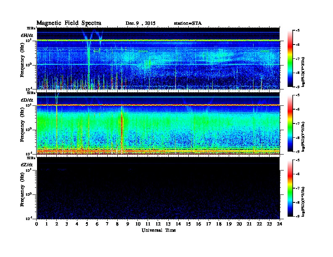This screenshot has width=333, height=257.
Task: Click hour 13 on the Universal Time axis
Action: coord(168,224)
